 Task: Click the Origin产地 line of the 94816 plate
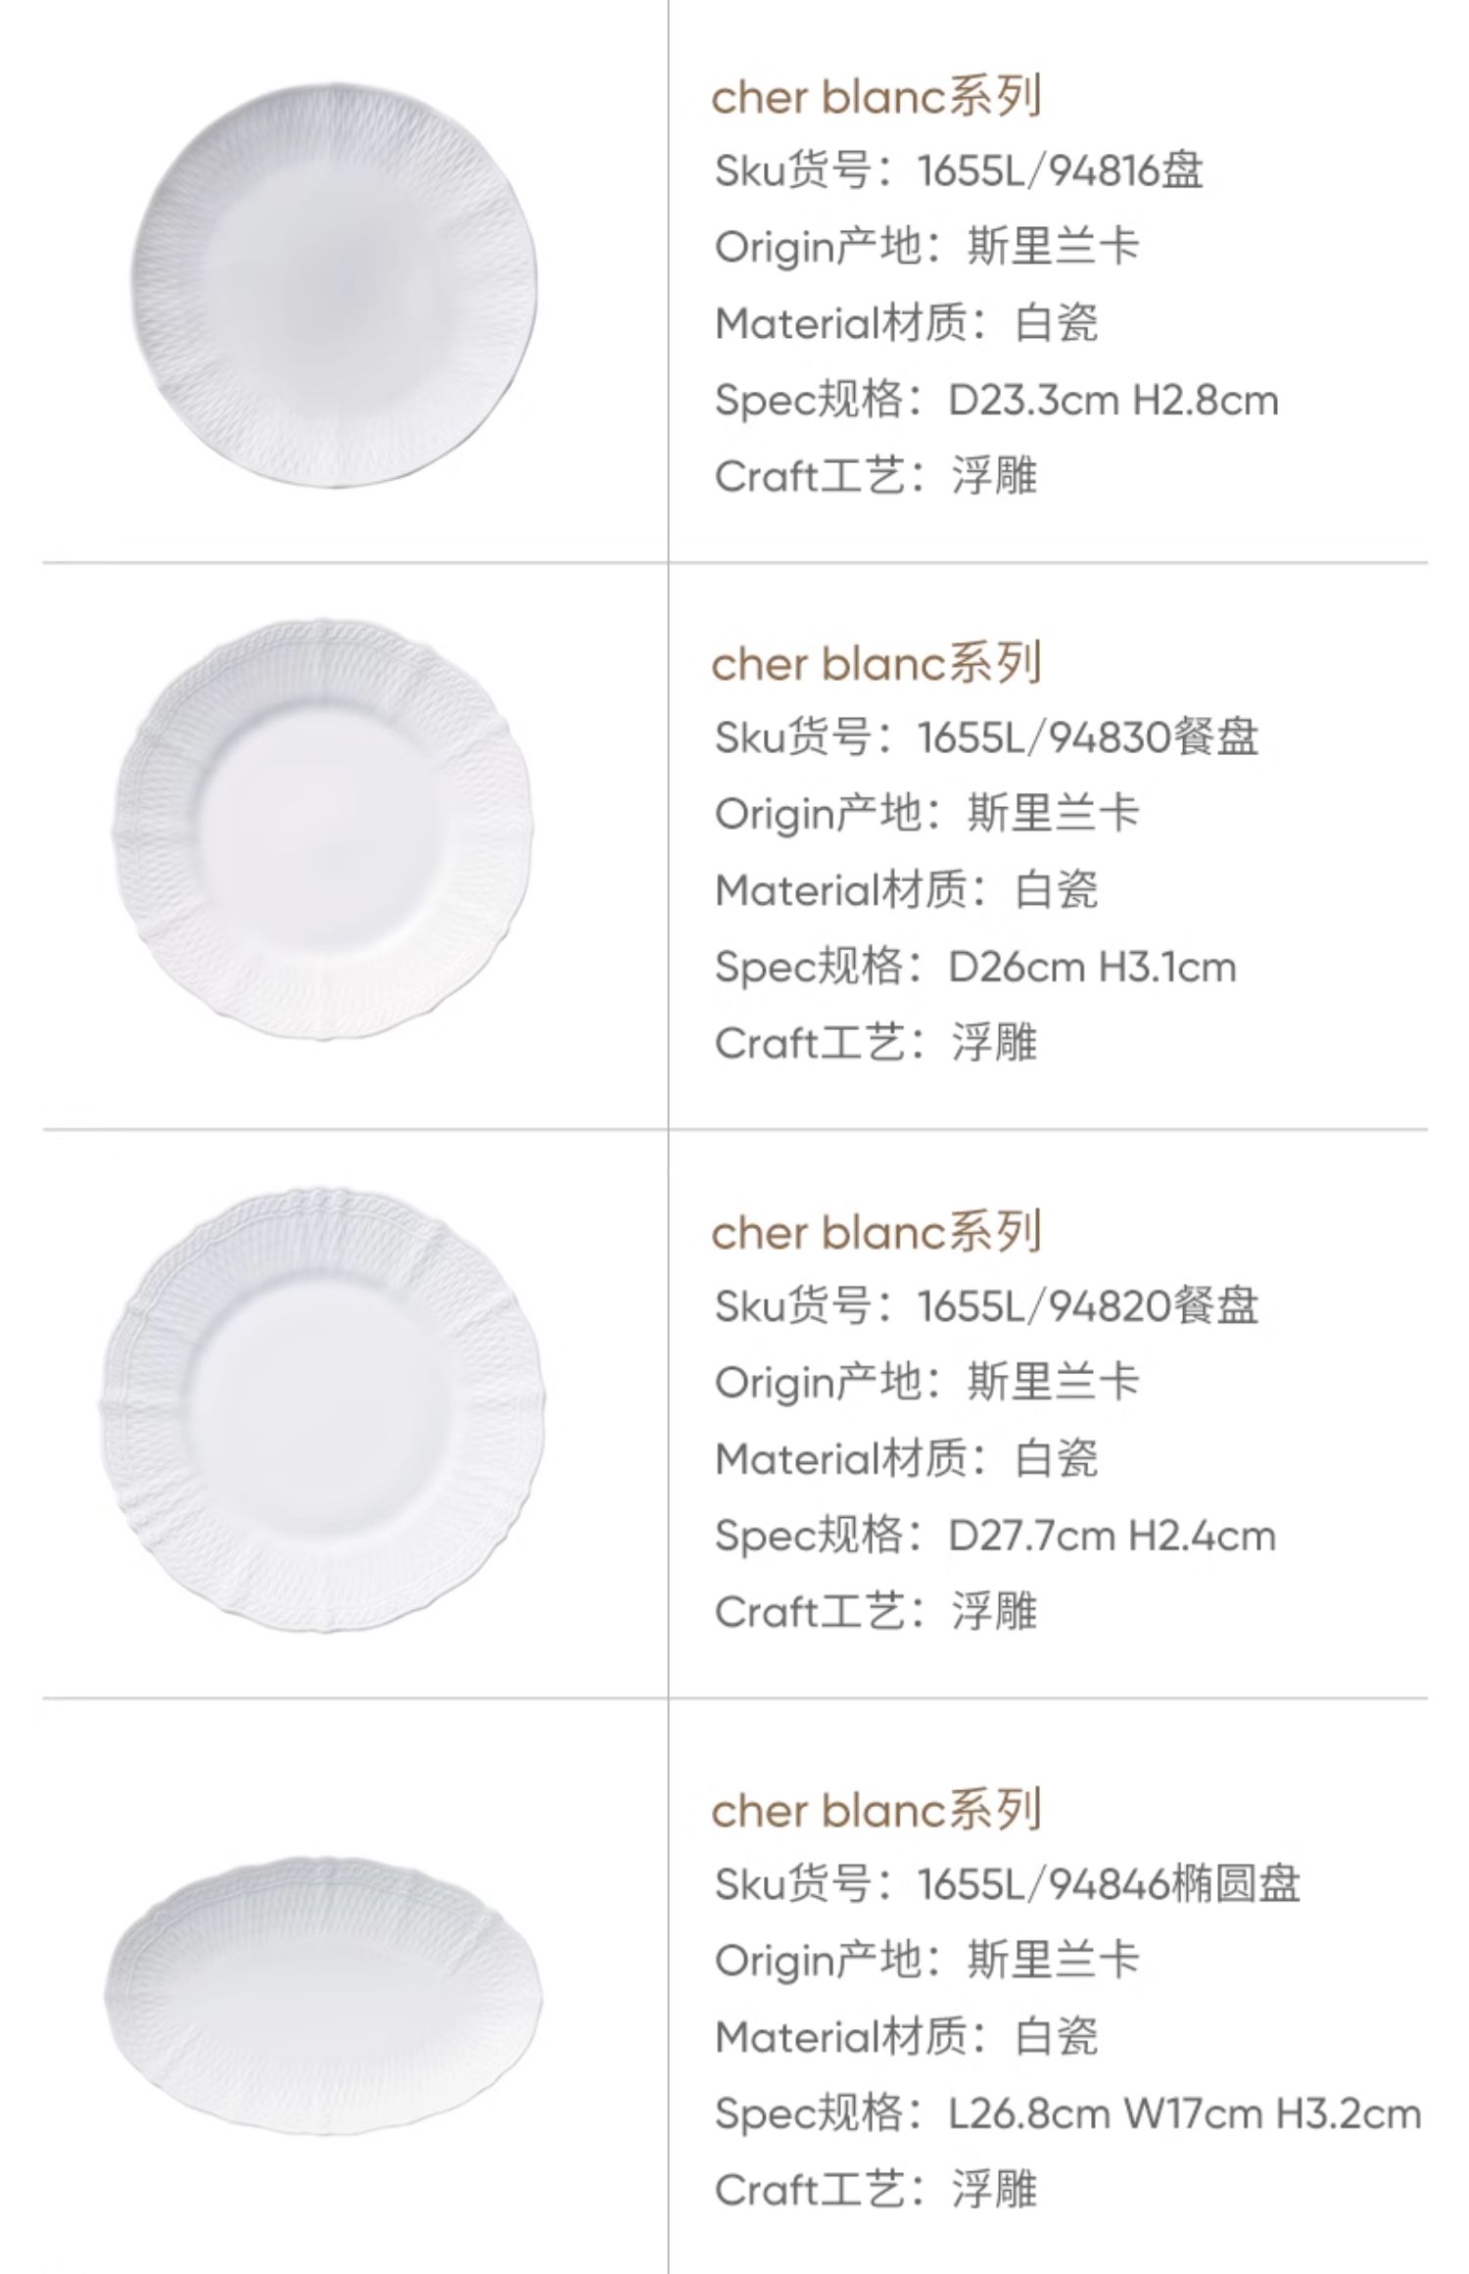(926, 247)
